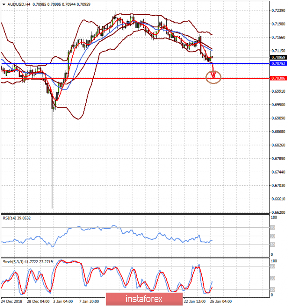Screen dimensions: 288x306
Task: Select the red horizontal target line
Action: click(x=130, y=78)
